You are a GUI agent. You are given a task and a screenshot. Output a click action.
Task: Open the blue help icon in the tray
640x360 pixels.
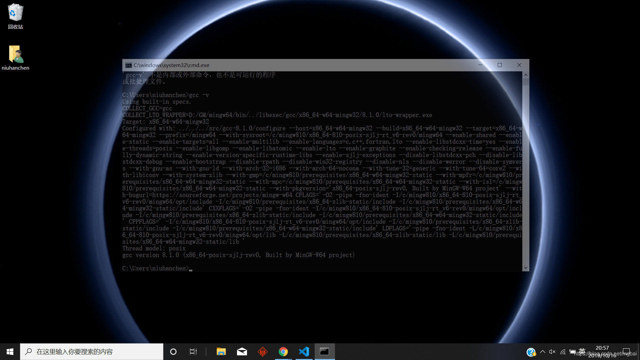(531, 352)
